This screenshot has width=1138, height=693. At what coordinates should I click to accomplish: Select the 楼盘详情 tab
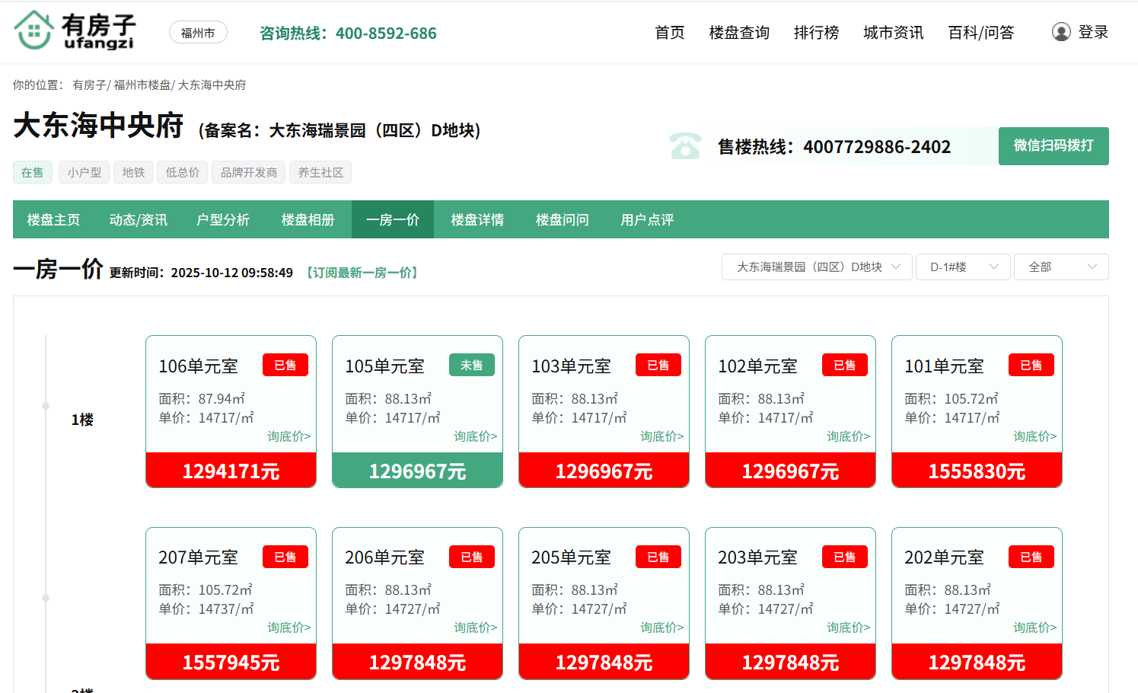[477, 220]
